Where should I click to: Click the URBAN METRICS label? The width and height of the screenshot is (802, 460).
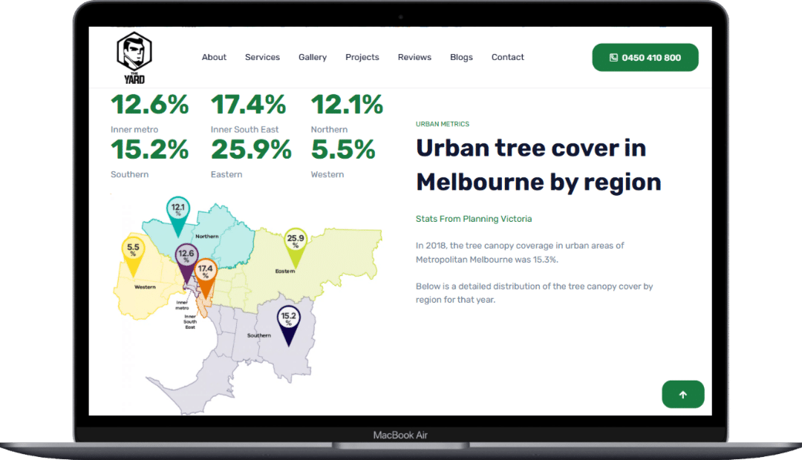[x=443, y=124]
